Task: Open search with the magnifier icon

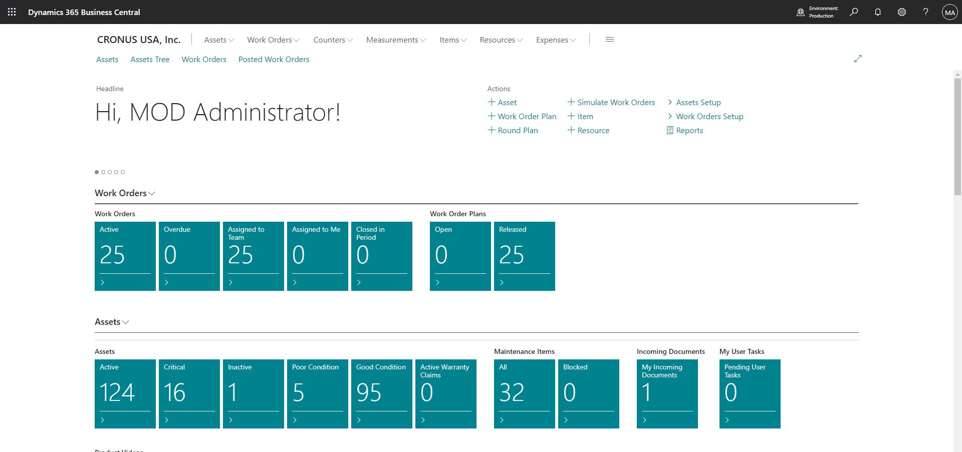Action: tap(854, 12)
